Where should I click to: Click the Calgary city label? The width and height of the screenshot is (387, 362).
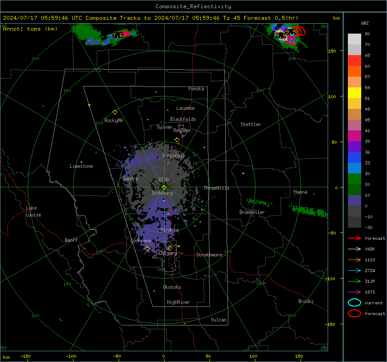click(168, 253)
